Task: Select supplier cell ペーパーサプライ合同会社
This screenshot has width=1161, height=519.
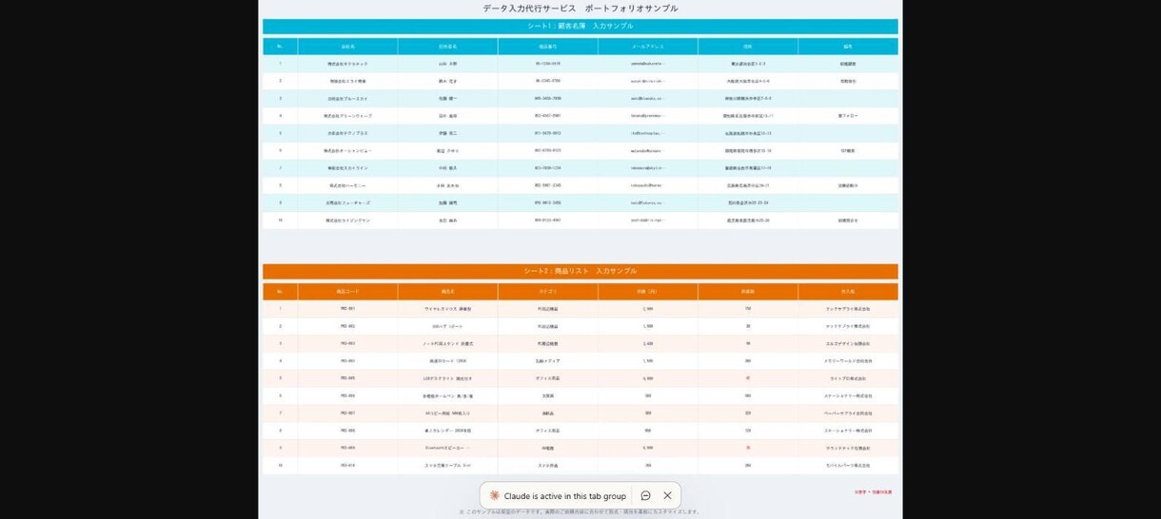Action: click(848, 413)
